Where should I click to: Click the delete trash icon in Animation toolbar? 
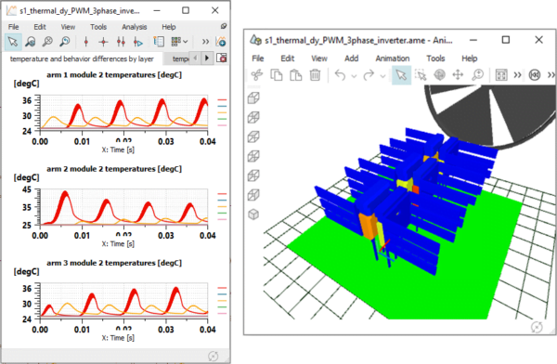pos(315,75)
